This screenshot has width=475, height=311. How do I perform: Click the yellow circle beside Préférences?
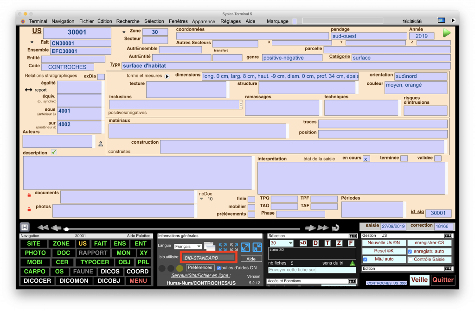(x=180, y=268)
